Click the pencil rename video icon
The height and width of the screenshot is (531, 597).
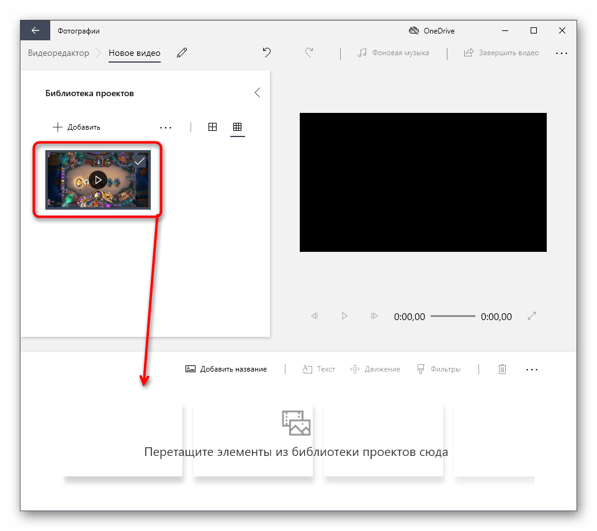click(x=181, y=53)
